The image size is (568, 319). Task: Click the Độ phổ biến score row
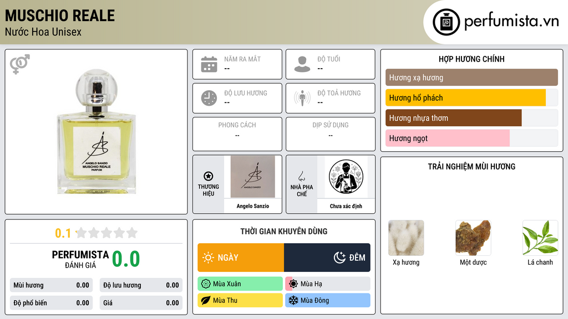51,303
